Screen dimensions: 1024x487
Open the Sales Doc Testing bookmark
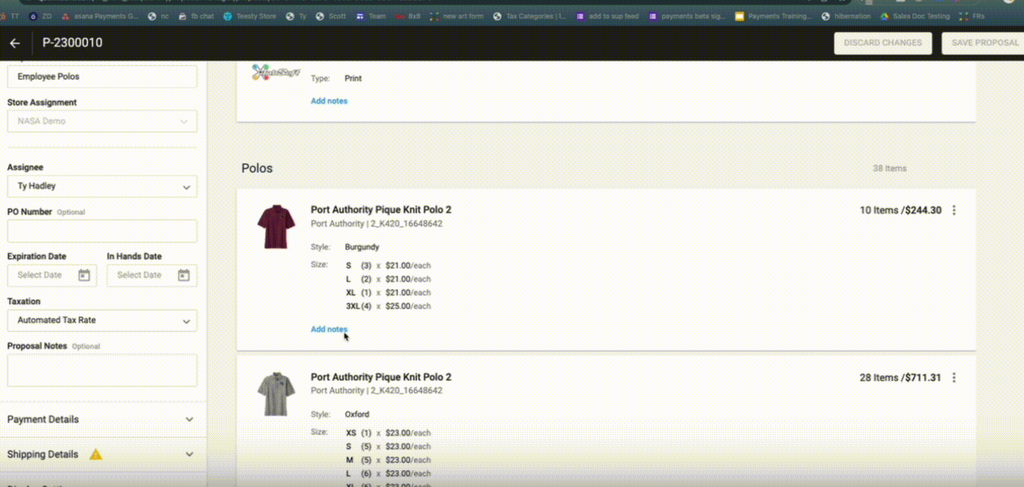click(x=915, y=16)
